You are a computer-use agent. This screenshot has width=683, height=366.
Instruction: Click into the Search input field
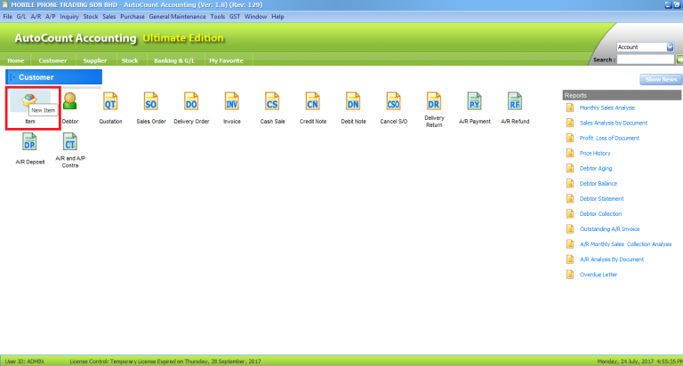(x=645, y=60)
